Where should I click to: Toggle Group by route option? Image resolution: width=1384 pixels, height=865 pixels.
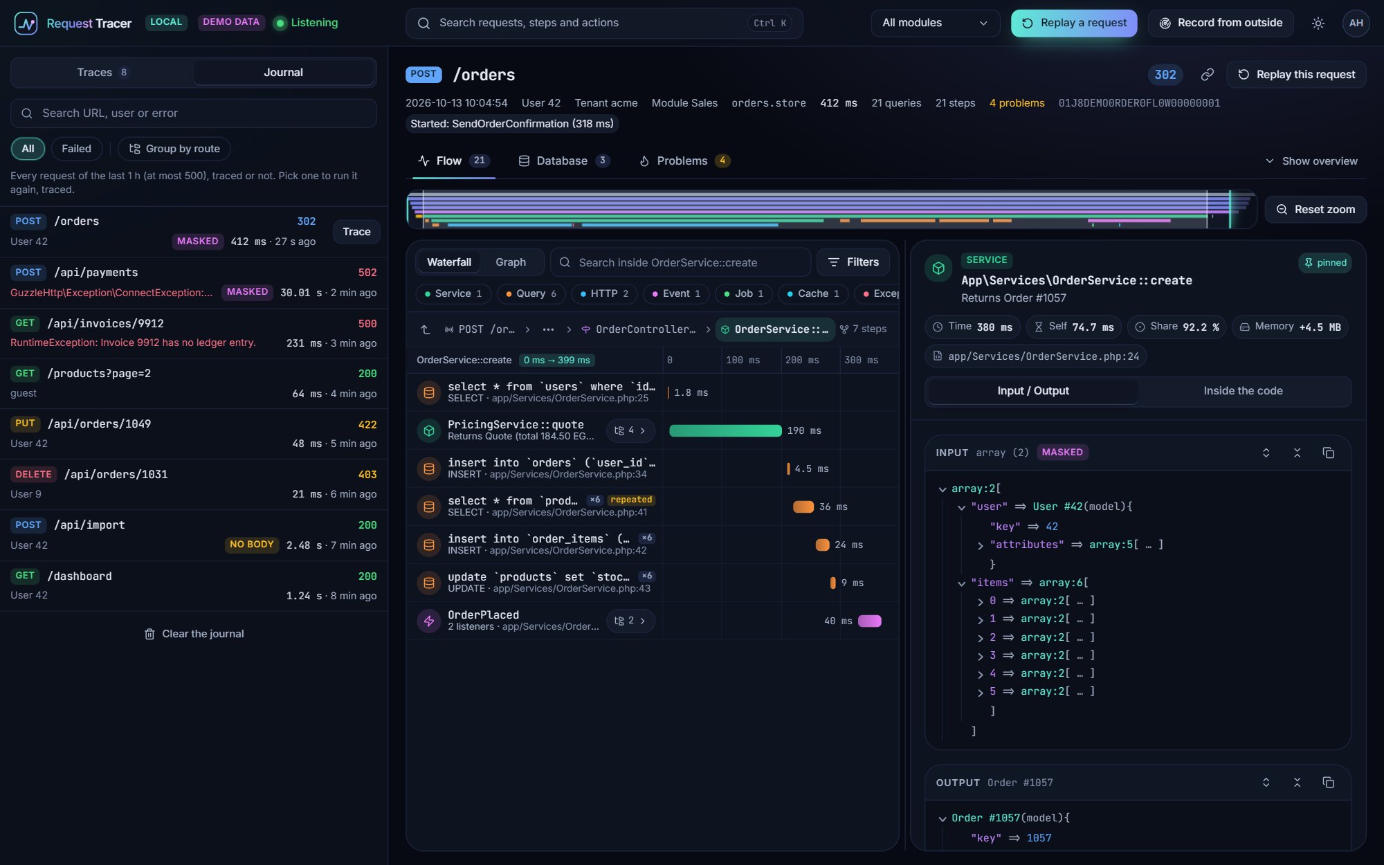coord(174,149)
